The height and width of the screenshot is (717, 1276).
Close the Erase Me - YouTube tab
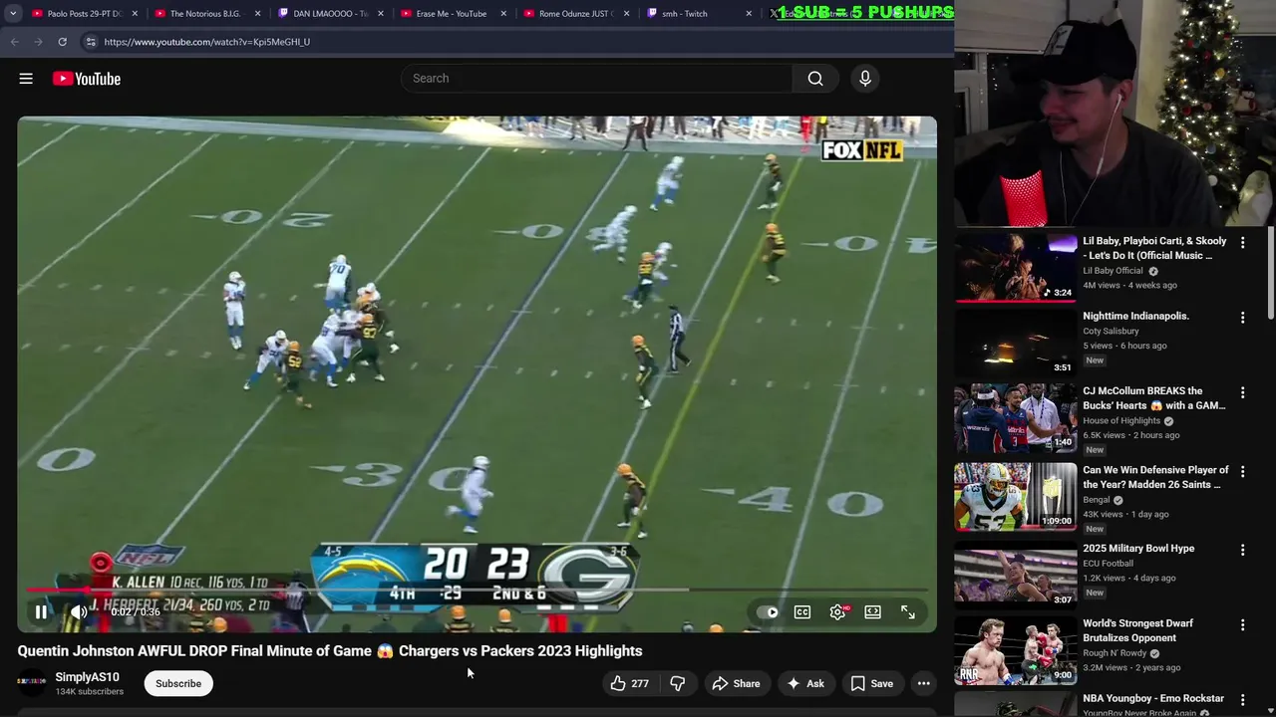coord(503,14)
